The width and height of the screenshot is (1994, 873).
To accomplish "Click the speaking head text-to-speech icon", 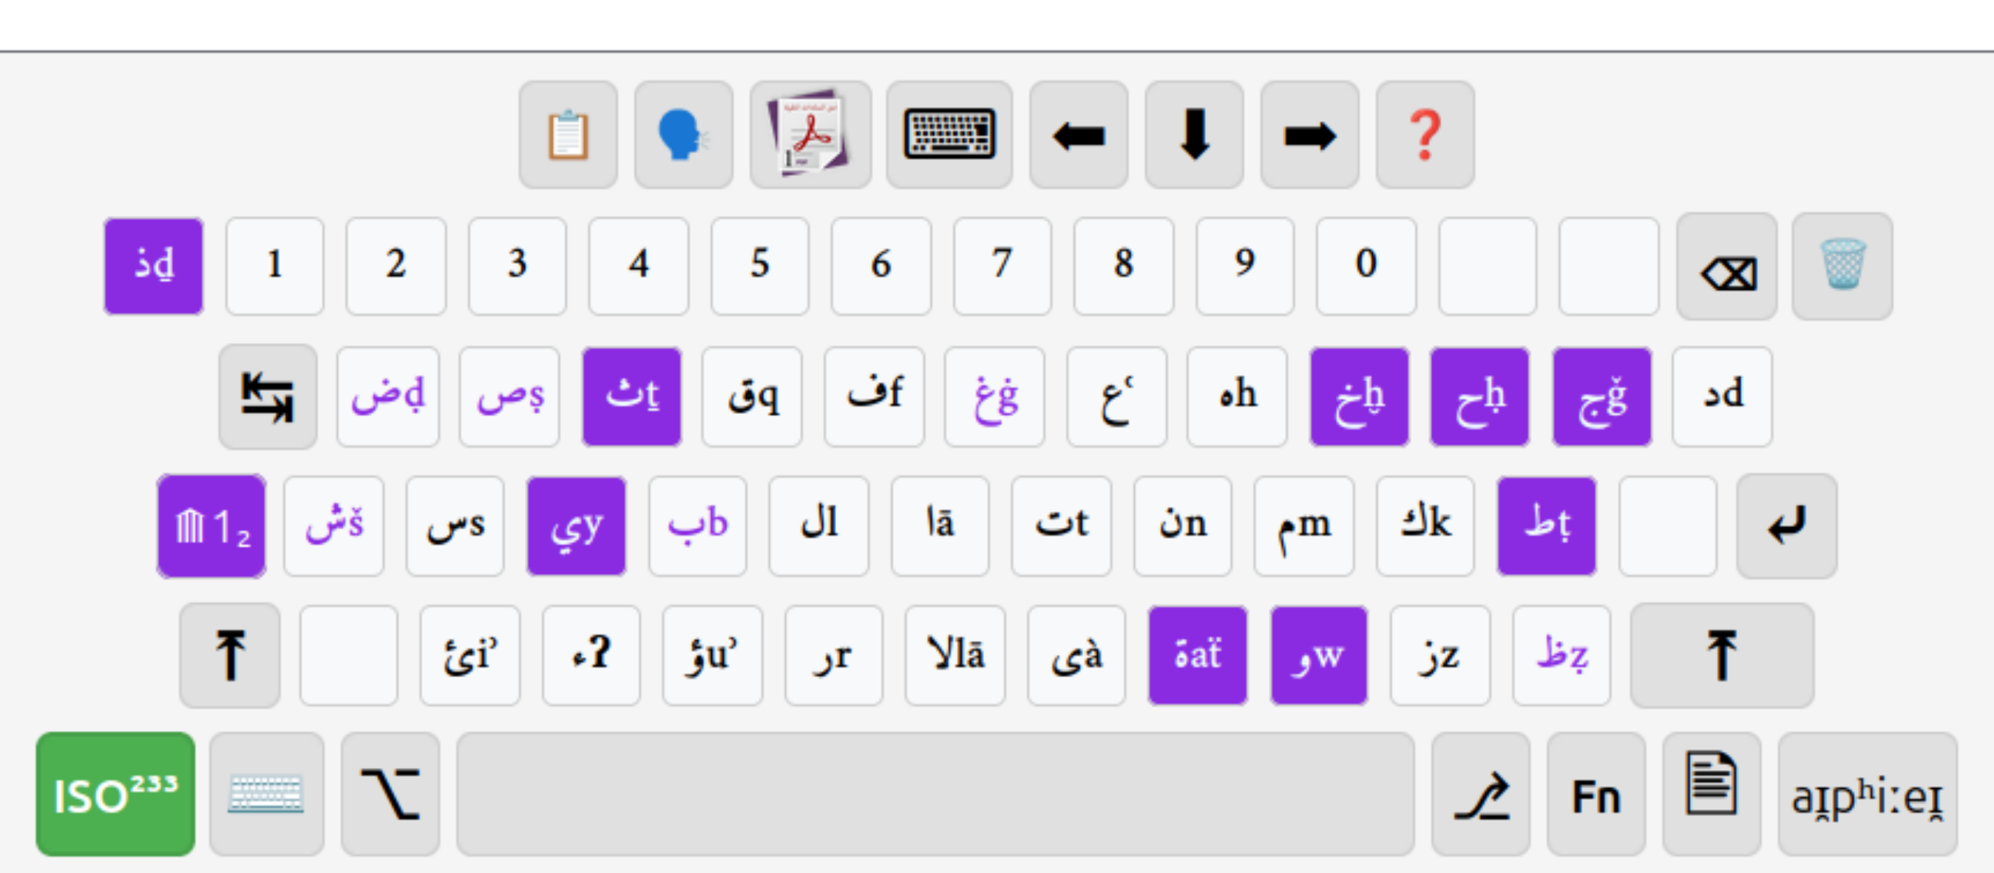I will coord(682,135).
